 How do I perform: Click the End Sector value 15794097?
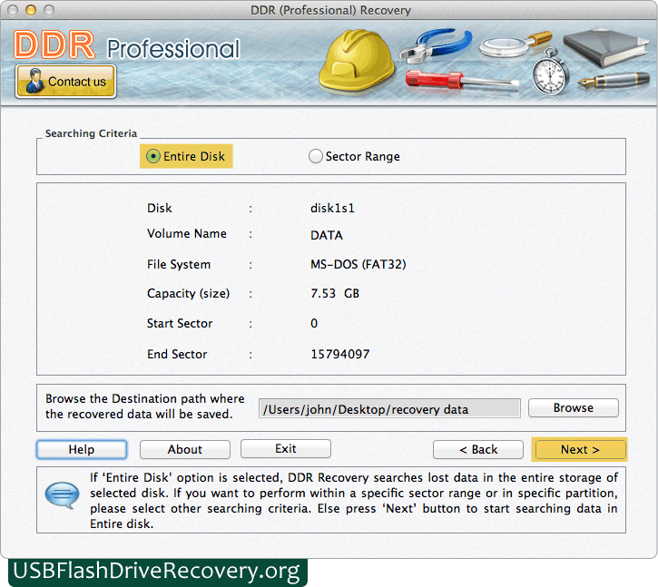340,354
